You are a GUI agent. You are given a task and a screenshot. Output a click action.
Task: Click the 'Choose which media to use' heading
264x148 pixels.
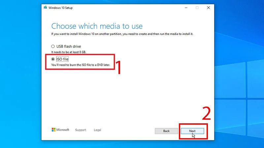[x=97, y=26]
